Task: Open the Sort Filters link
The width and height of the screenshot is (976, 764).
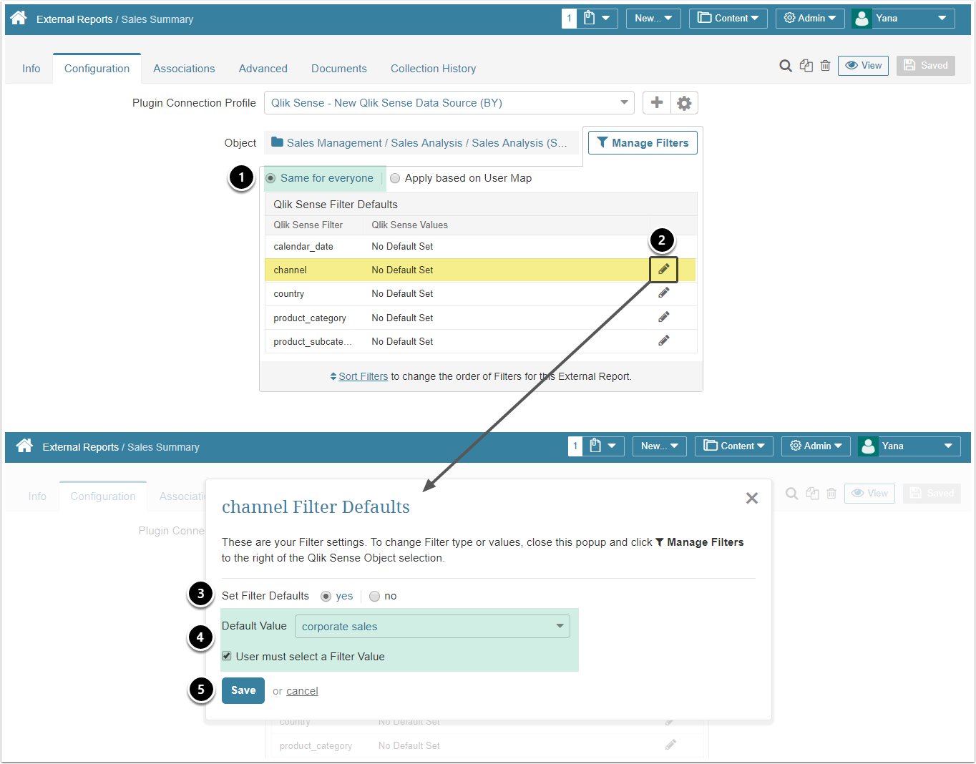Action: [363, 376]
